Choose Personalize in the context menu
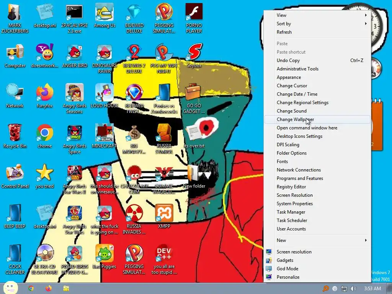 (317, 277)
